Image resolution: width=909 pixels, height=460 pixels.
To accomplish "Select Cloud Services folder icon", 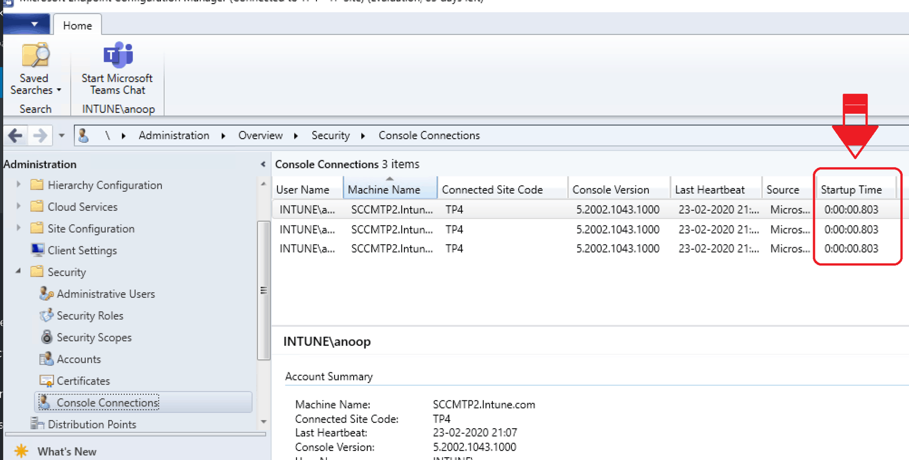I will (37, 206).
